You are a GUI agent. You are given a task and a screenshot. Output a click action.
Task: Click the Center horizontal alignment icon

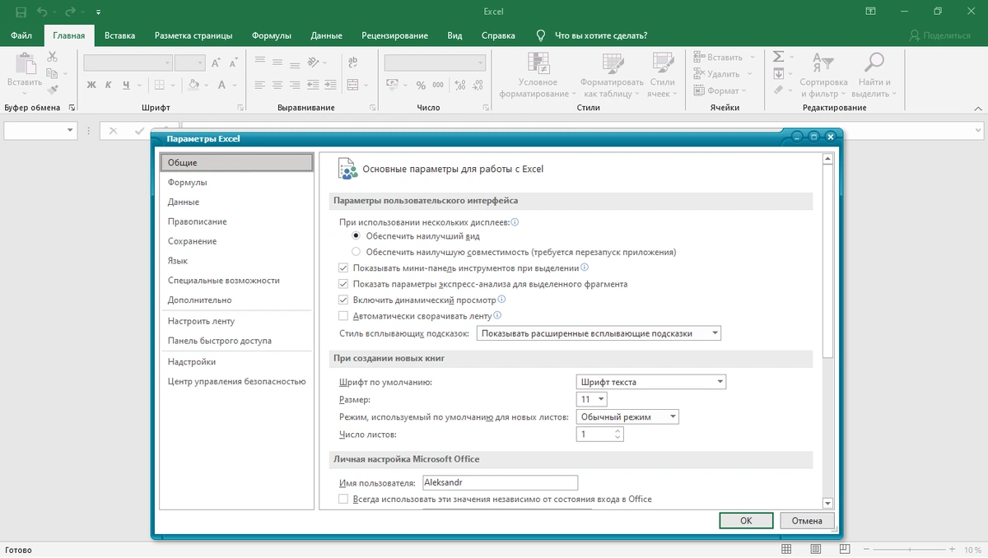point(277,85)
